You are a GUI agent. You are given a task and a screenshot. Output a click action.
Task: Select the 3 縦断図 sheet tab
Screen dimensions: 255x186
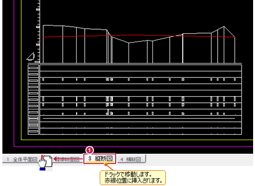coord(100,158)
